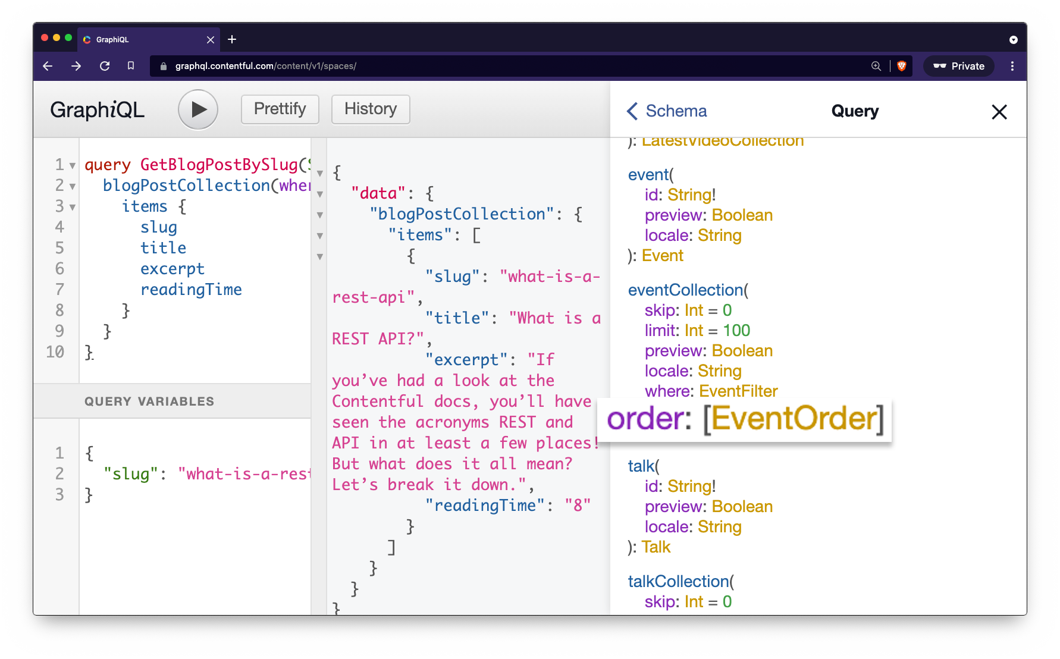Click the excerpt field in query editor

click(x=173, y=269)
